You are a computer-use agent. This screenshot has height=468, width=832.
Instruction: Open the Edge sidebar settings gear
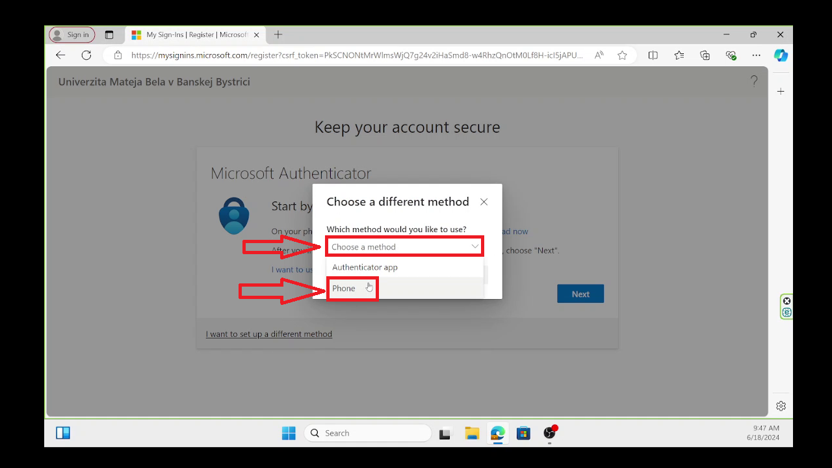tap(781, 406)
